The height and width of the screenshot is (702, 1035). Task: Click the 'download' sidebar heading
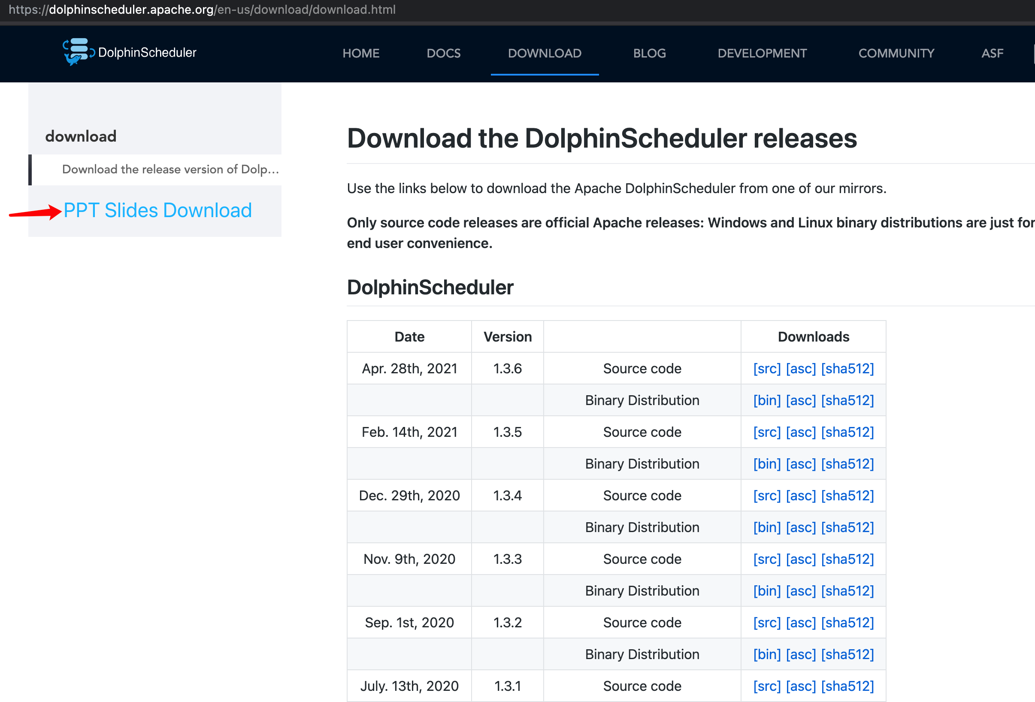click(x=81, y=136)
